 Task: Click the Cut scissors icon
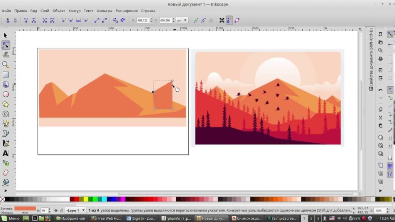pyautogui.click(x=380, y=118)
